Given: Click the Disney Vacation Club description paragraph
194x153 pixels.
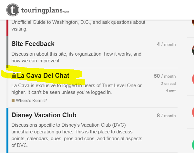Looking at the screenshot, I should point(77,135).
